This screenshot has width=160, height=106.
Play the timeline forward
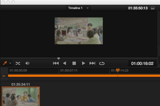coord(83,63)
